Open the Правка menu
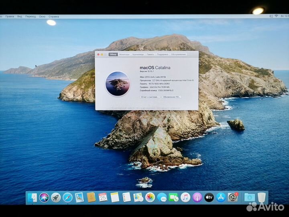Screen dimensions: 289x217 [x=10, y=16]
